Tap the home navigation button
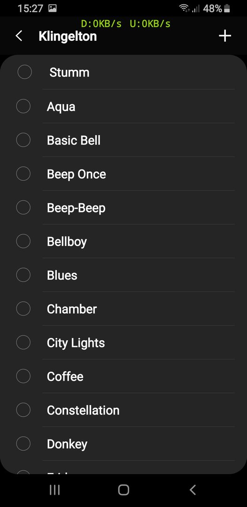The width and height of the screenshot is (247, 507). point(123,490)
